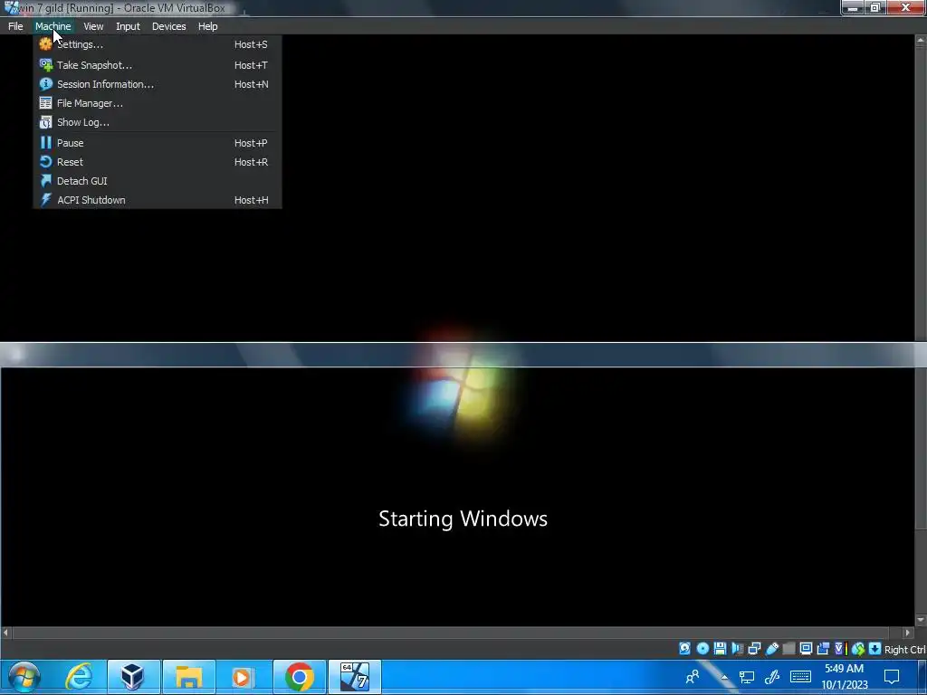
Task: Open the Windows Start menu
Action: [24, 677]
